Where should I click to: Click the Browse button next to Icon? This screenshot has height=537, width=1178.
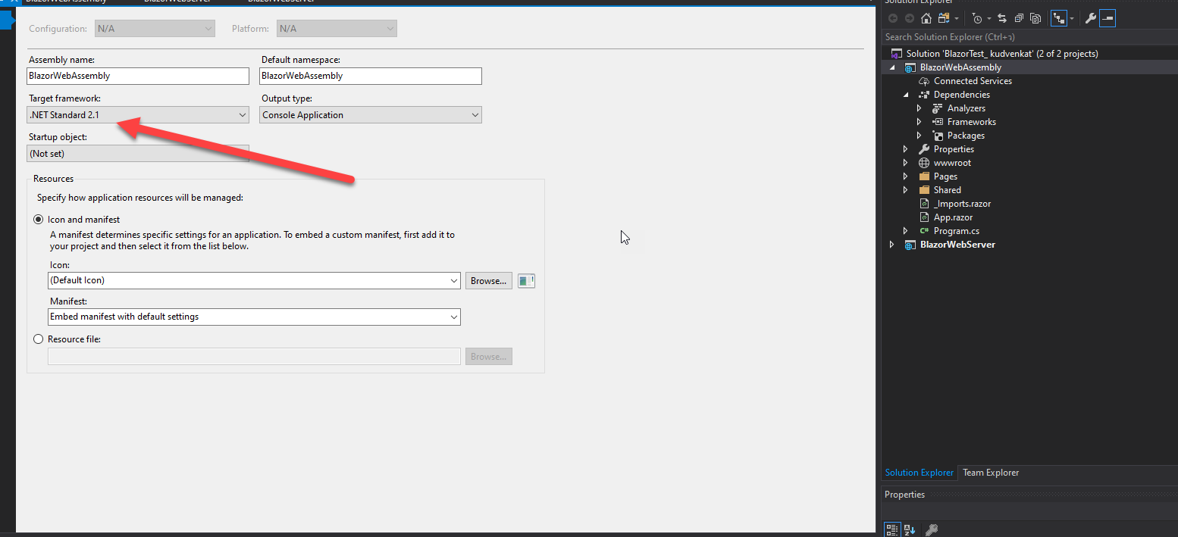[x=488, y=280]
